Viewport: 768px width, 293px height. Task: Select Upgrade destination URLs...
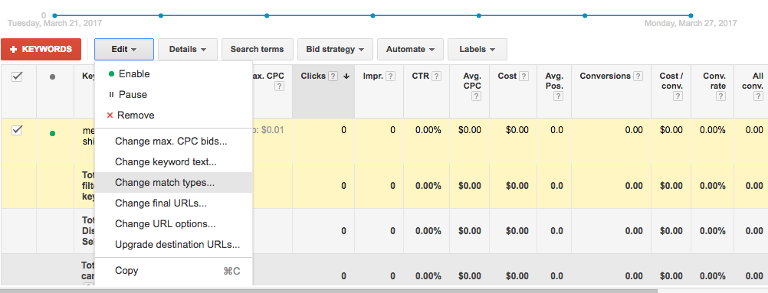click(173, 245)
